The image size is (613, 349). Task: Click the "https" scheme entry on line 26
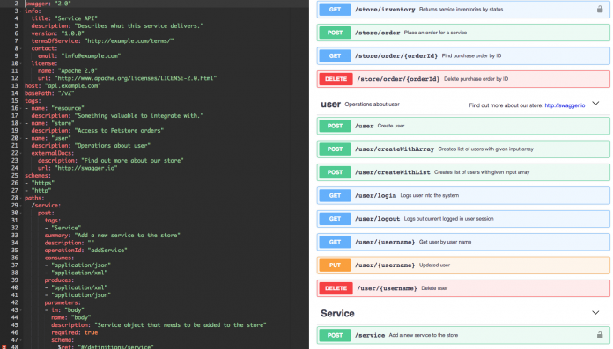(42, 183)
